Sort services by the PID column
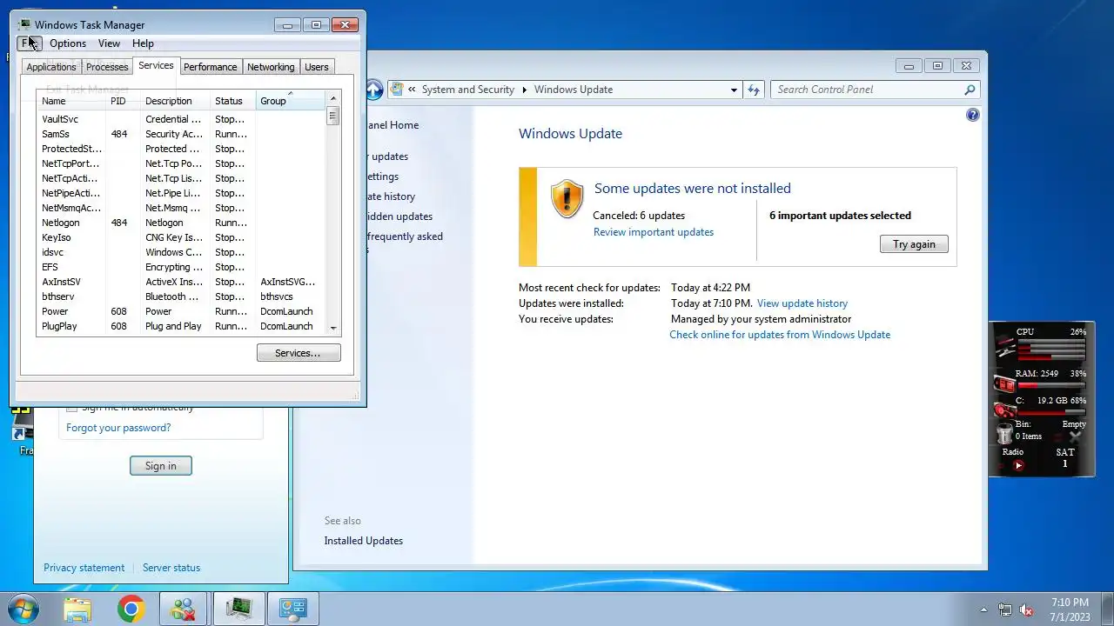Screen dimensions: 1114x626 click(123, 101)
